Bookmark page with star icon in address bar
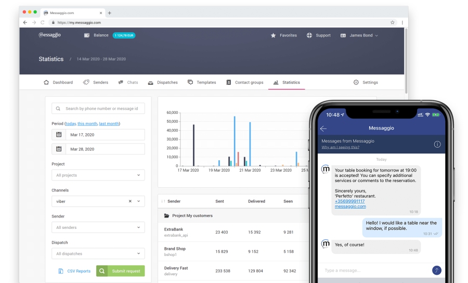 click(393, 22)
